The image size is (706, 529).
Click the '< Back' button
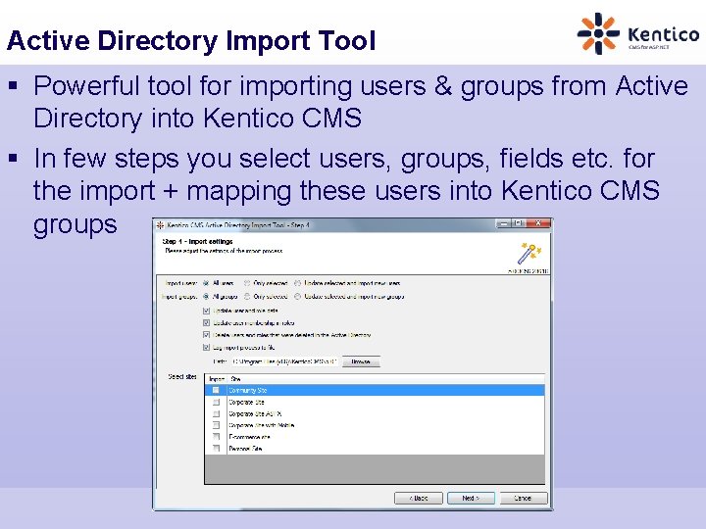[x=419, y=498]
